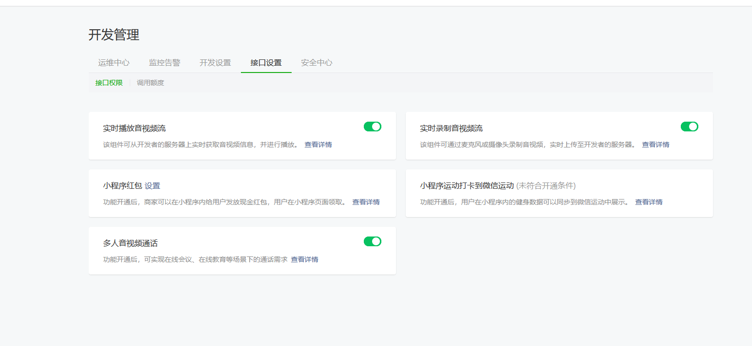Toggle the 多人音视频通话 switch
This screenshot has width=752, height=346.
tap(372, 241)
